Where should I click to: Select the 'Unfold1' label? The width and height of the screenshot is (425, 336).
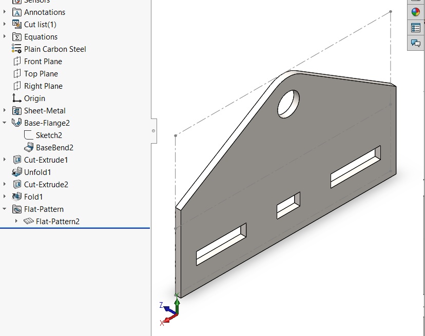point(37,172)
